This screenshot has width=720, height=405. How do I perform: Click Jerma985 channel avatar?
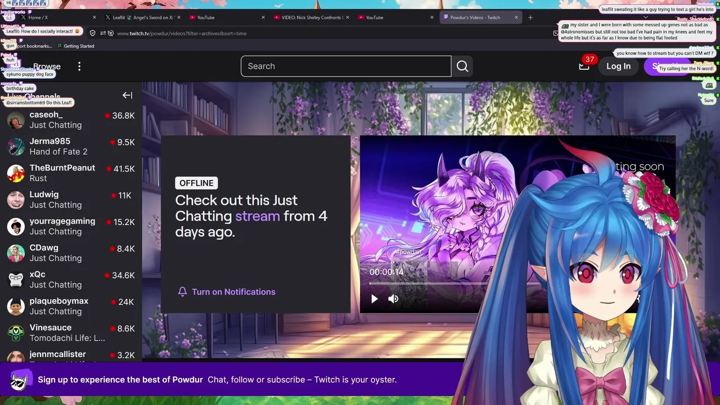coord(16,146)
